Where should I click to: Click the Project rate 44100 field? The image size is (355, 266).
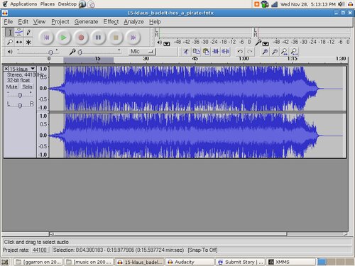[x=40, y=250]
